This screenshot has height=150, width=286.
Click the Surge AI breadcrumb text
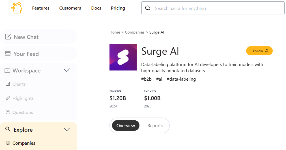click(x=157, y=32)
